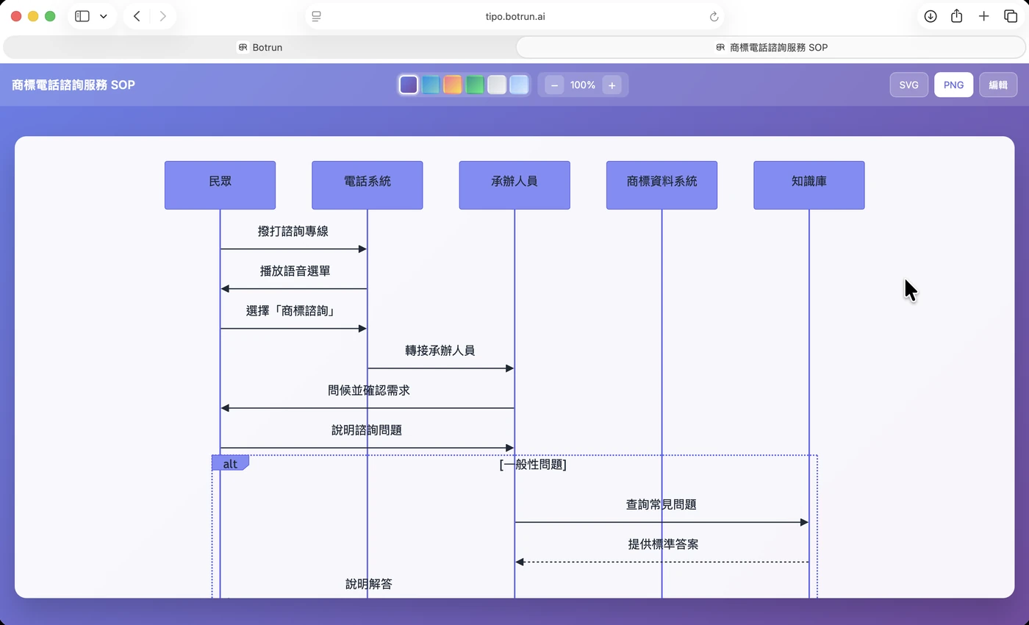Viewport: 1029px width, 625px height.
Task: Click the 知識庫 participant box
Action: point(809,185)
